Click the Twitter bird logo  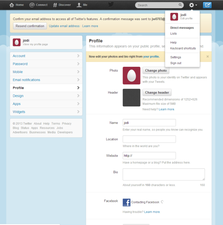click(111, 4)
